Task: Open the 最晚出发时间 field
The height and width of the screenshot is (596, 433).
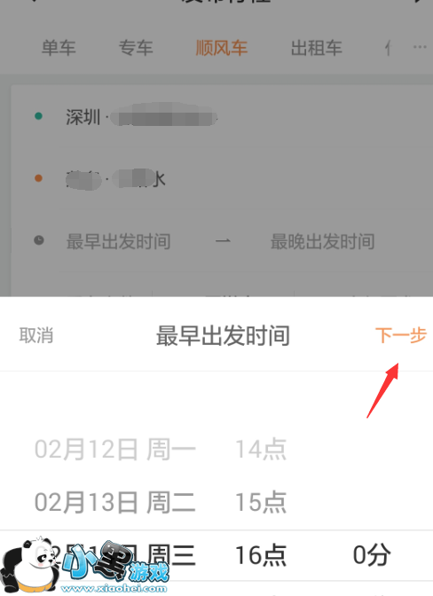Action: (322, 241)
